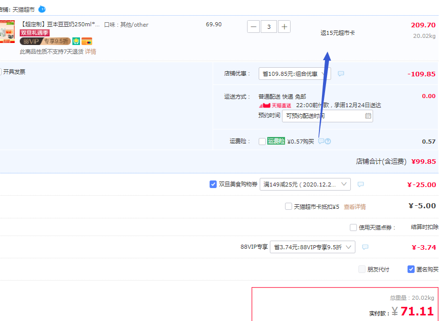Viewport: 445px width, 321px height.
Task: Click the 实付款 amount ¥71.11
Action: (413, 311)
